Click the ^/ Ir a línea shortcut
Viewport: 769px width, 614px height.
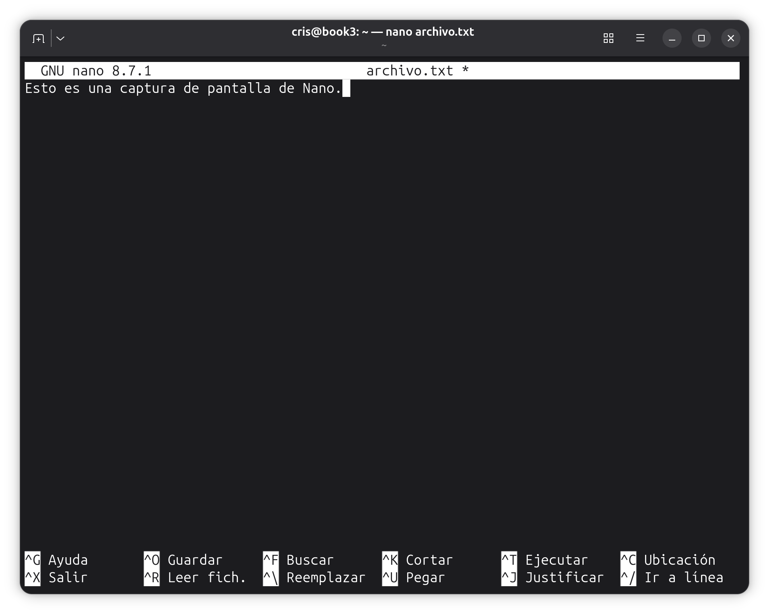pos(672,577)
